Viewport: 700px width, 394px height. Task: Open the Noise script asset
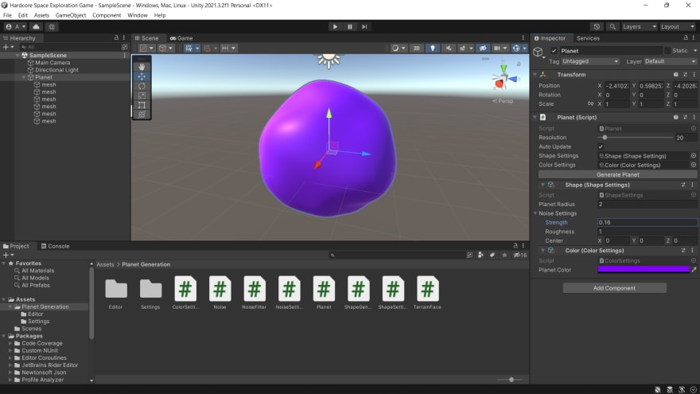coord(220,293)
